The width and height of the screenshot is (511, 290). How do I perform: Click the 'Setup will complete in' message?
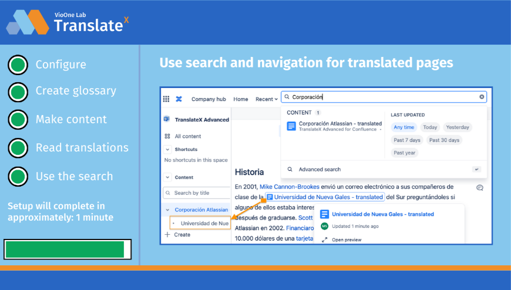coord(60,211)
